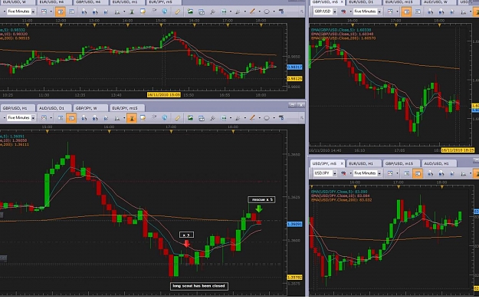Click the 'x 5' chart label
This screenshot has height=299, width=479.
(186, 235)
